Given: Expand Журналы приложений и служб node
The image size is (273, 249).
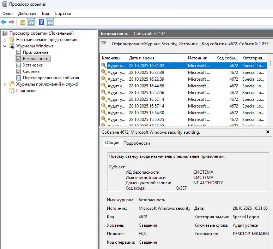Looking at the screenshot, I should click(5, 84).
